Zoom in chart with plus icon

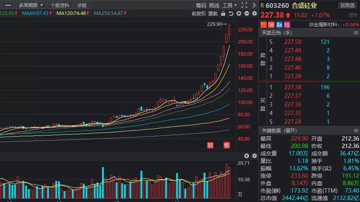pos(239,14)
